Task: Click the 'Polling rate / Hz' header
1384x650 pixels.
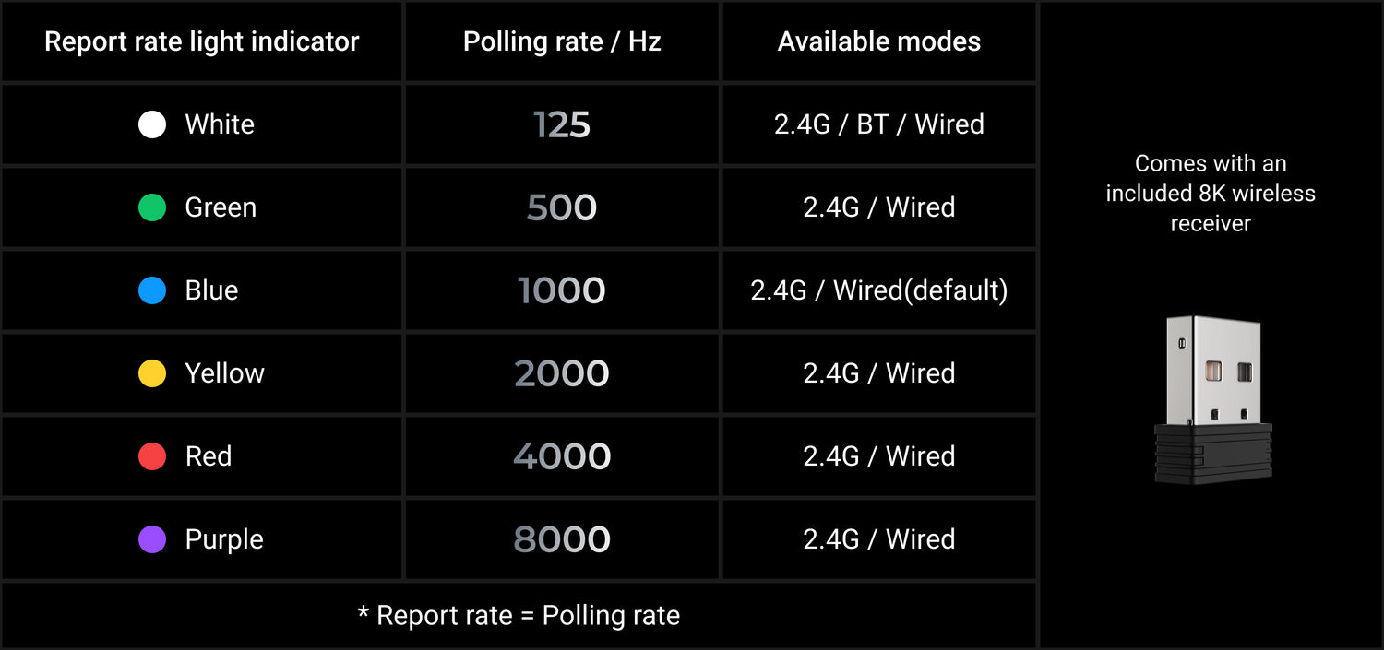Action: 562,41
